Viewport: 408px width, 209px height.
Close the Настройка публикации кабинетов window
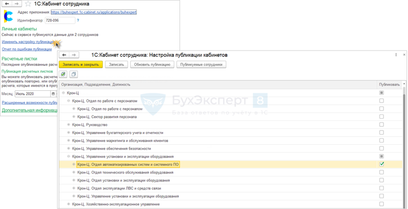[x=404, y=55]
